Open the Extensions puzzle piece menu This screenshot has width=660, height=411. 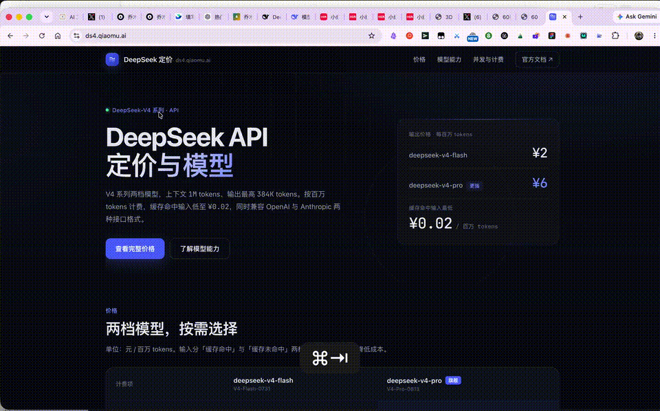click(615, 36)
